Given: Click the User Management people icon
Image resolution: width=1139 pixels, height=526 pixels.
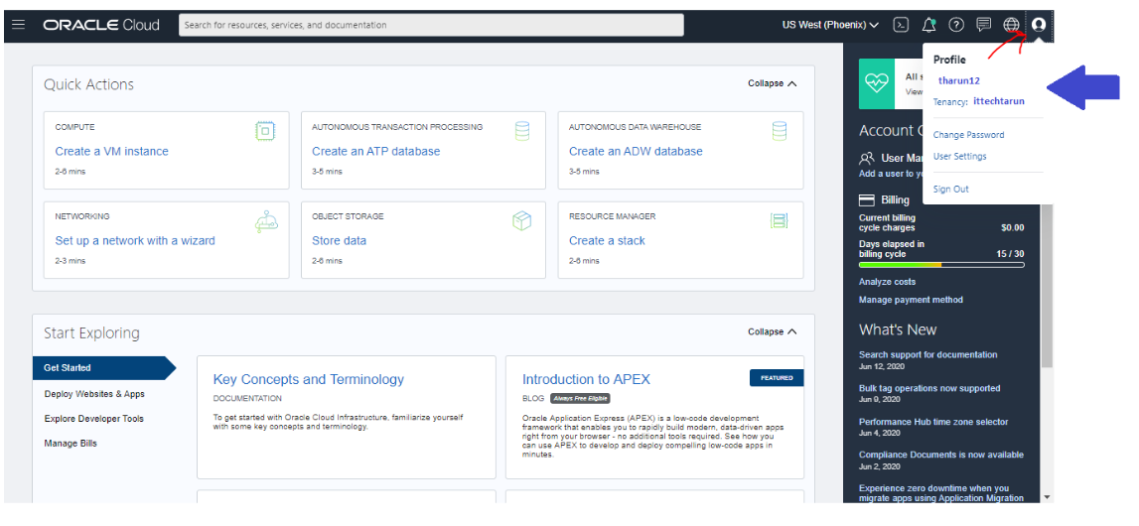Looking at the screenshot, I should pyautogui.click(x=867, y=158).
